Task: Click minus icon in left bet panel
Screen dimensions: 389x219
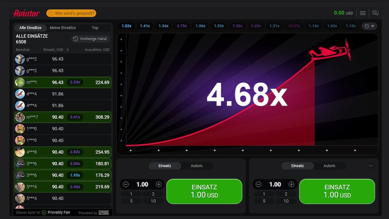Action: coord(126,184)
